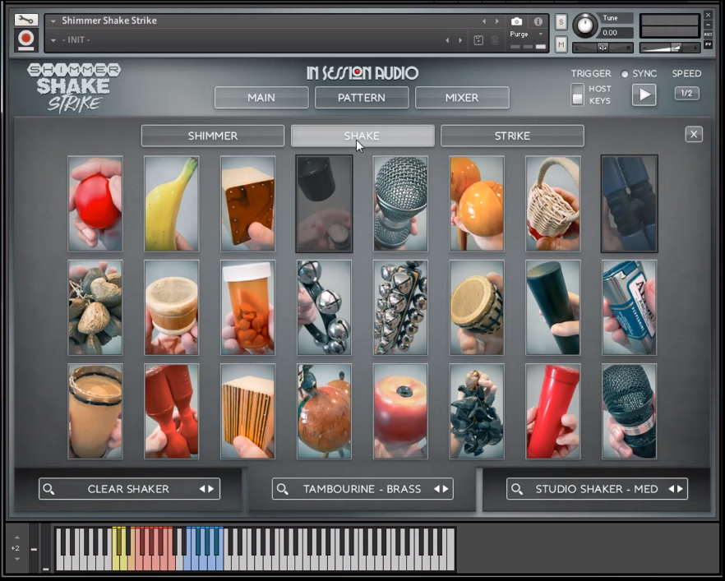Select the nut shell shaker thumbnail
725x581 pixels.
pyautogui.click(x=95, y=308)
